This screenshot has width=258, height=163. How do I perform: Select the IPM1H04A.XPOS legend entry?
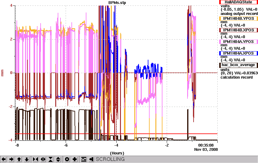point(238,53)
